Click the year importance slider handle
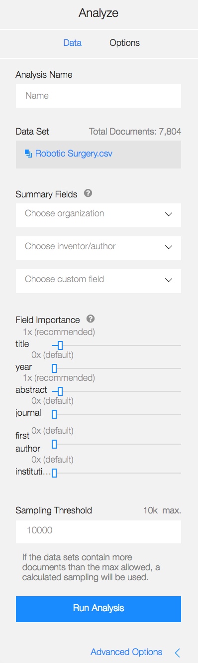 point(55,368)
